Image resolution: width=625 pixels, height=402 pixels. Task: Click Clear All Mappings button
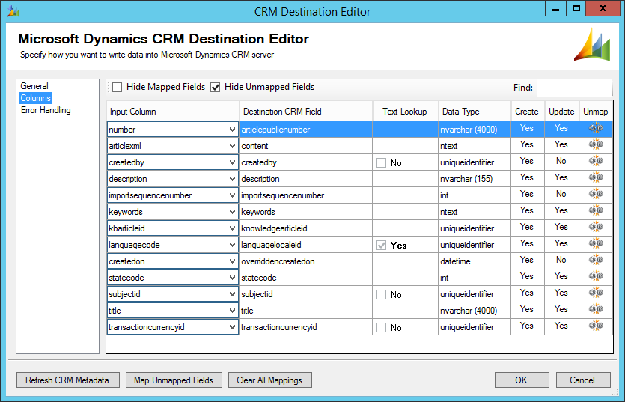point(270,380)
